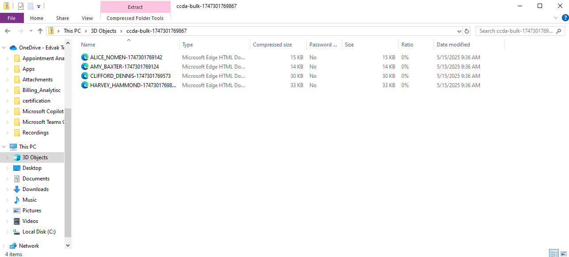
Task: Open the address bar history dropdown
Action: (x=459, y=31)
